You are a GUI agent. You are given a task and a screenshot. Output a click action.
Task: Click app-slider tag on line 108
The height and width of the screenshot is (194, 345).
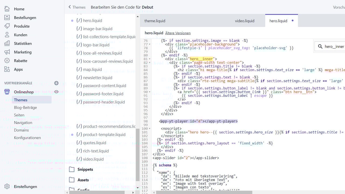[186, 158]
